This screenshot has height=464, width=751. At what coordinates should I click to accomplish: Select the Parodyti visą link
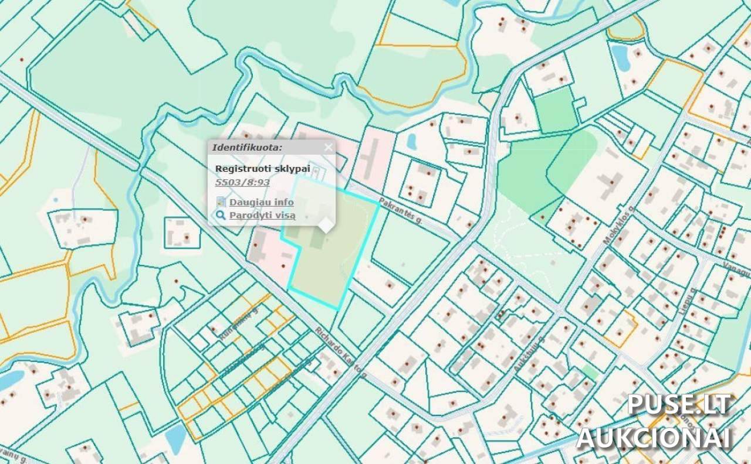tap(262, 216)
